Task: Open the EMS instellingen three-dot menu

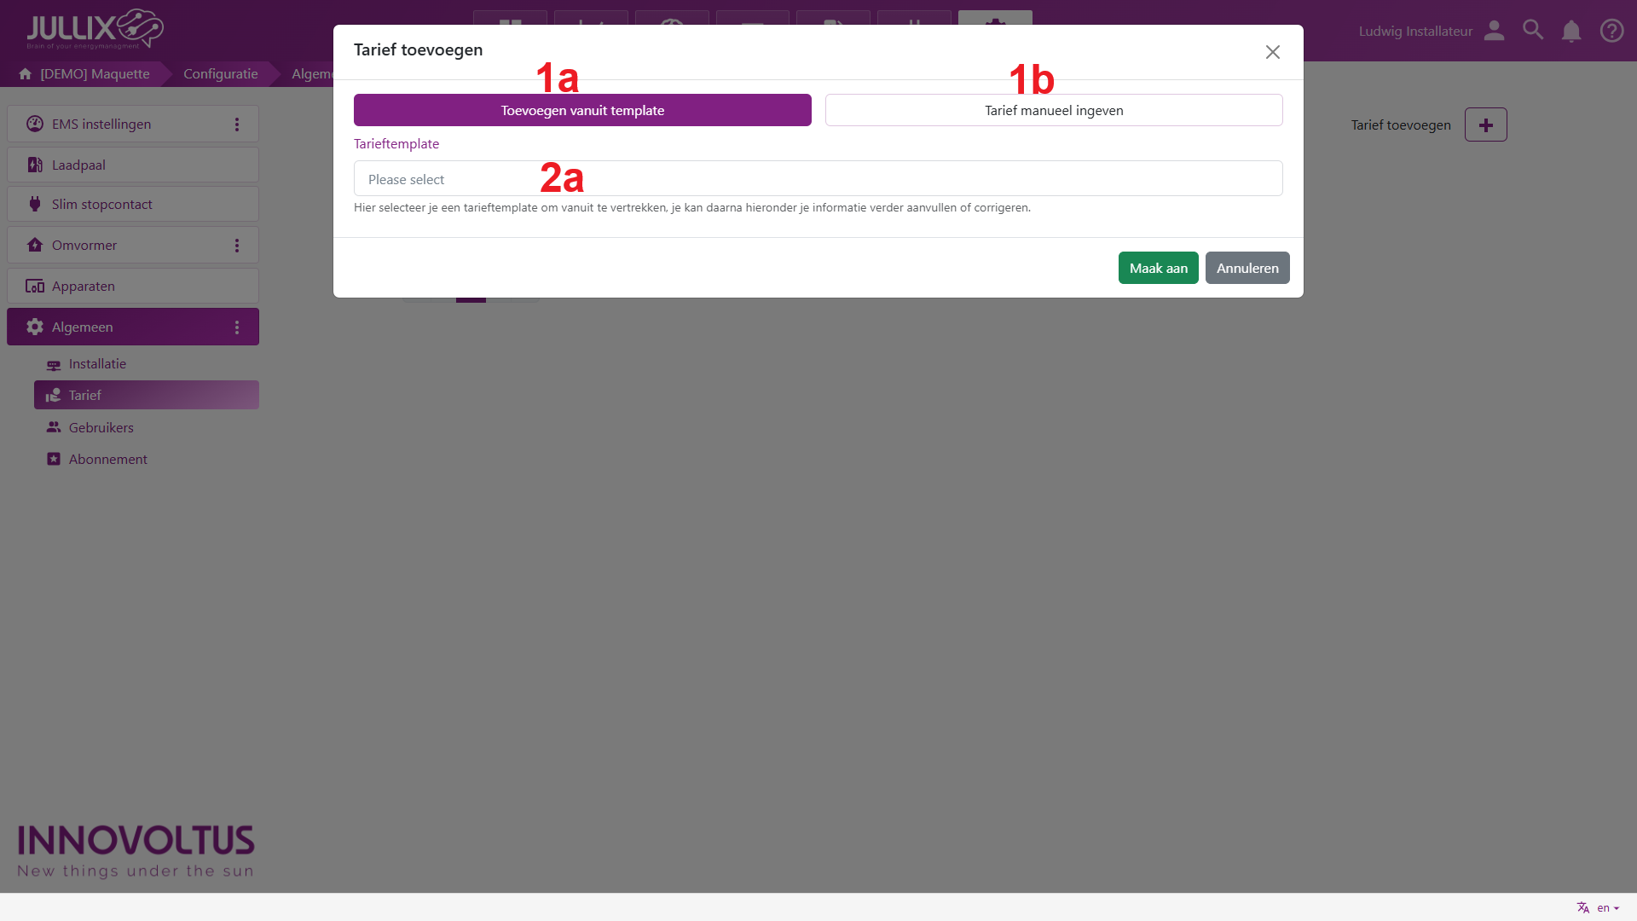Action: [x=237, y=125]
